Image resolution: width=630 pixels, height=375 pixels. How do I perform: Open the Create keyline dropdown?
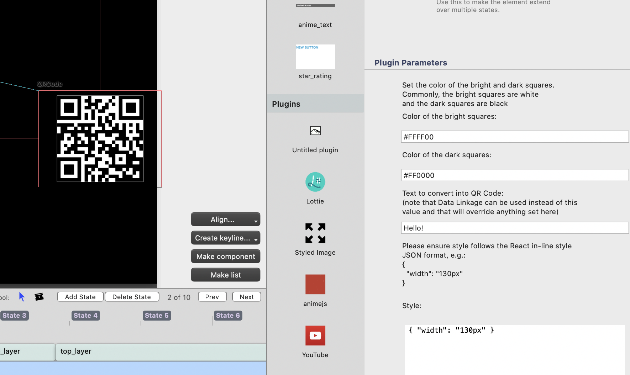[x=226, y=238]
